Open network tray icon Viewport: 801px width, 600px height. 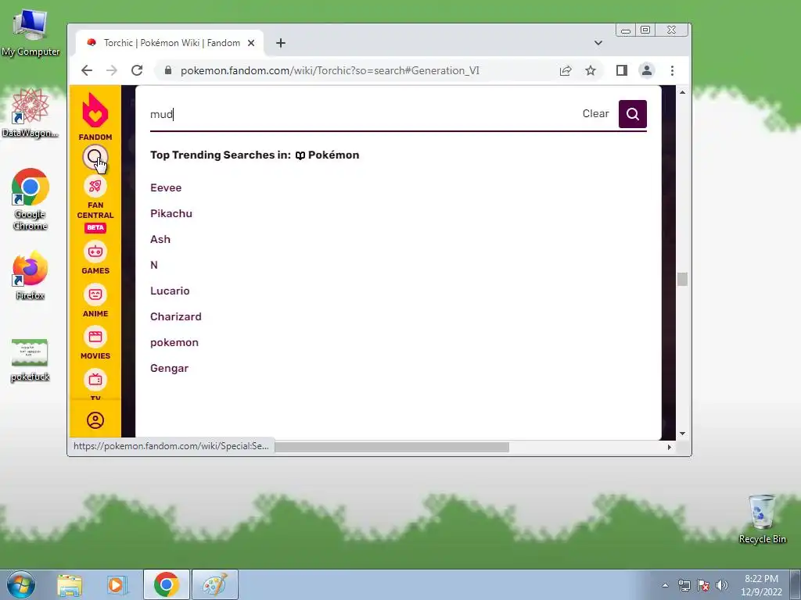(684, 585)
